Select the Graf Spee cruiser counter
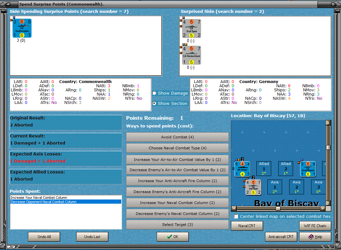The width and height of the screenshot is (341, 250). click(191, 29)
